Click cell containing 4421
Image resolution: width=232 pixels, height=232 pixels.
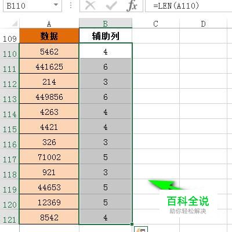coord(49,126)
